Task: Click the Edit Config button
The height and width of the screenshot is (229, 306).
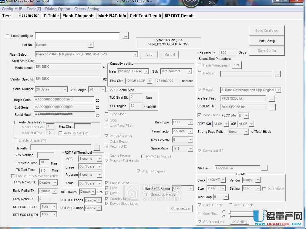Action: pyautogui.click(x=267, y=41)
